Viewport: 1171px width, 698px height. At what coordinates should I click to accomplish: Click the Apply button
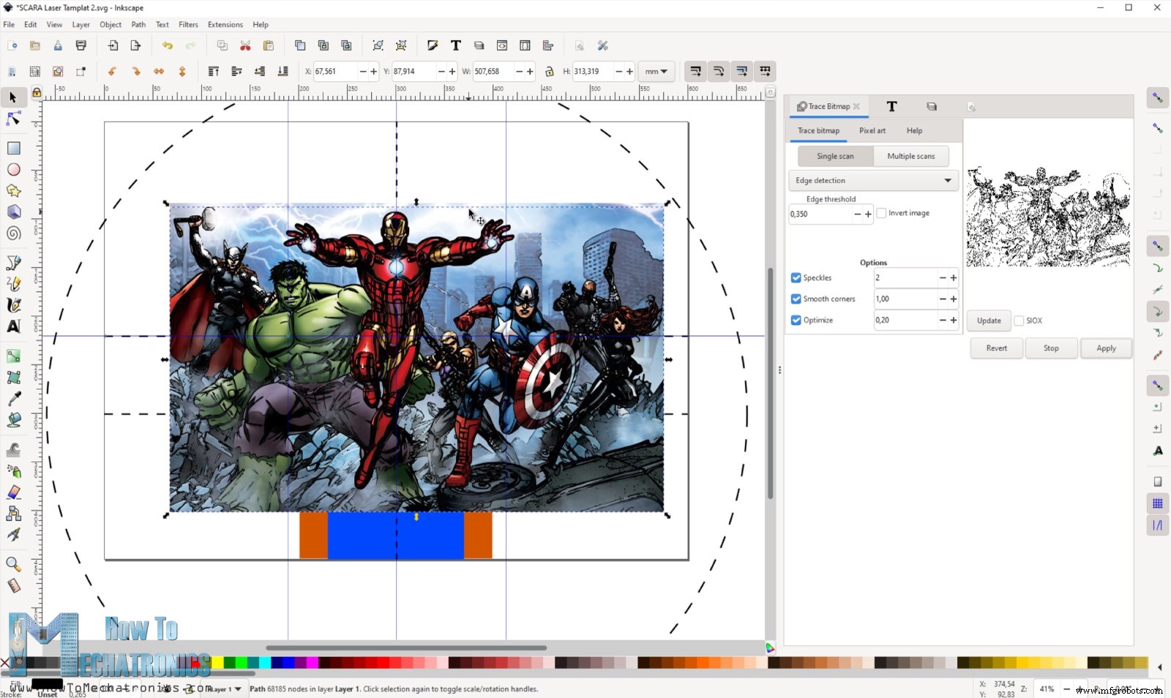click(x=1105, y=348)
